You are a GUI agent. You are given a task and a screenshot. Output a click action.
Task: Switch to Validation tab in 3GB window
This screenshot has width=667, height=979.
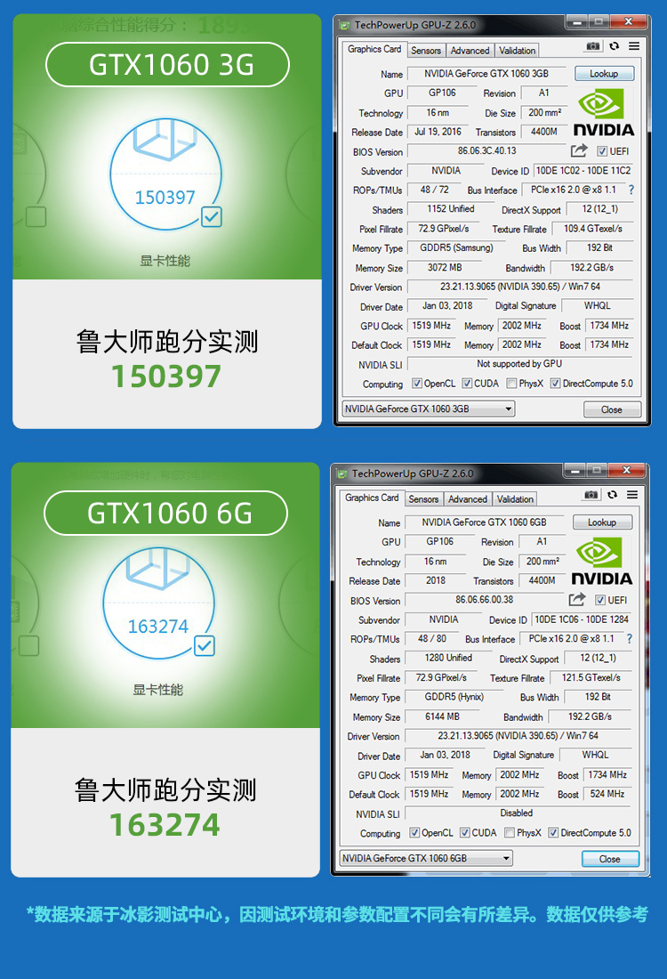[x=517, y=51]
